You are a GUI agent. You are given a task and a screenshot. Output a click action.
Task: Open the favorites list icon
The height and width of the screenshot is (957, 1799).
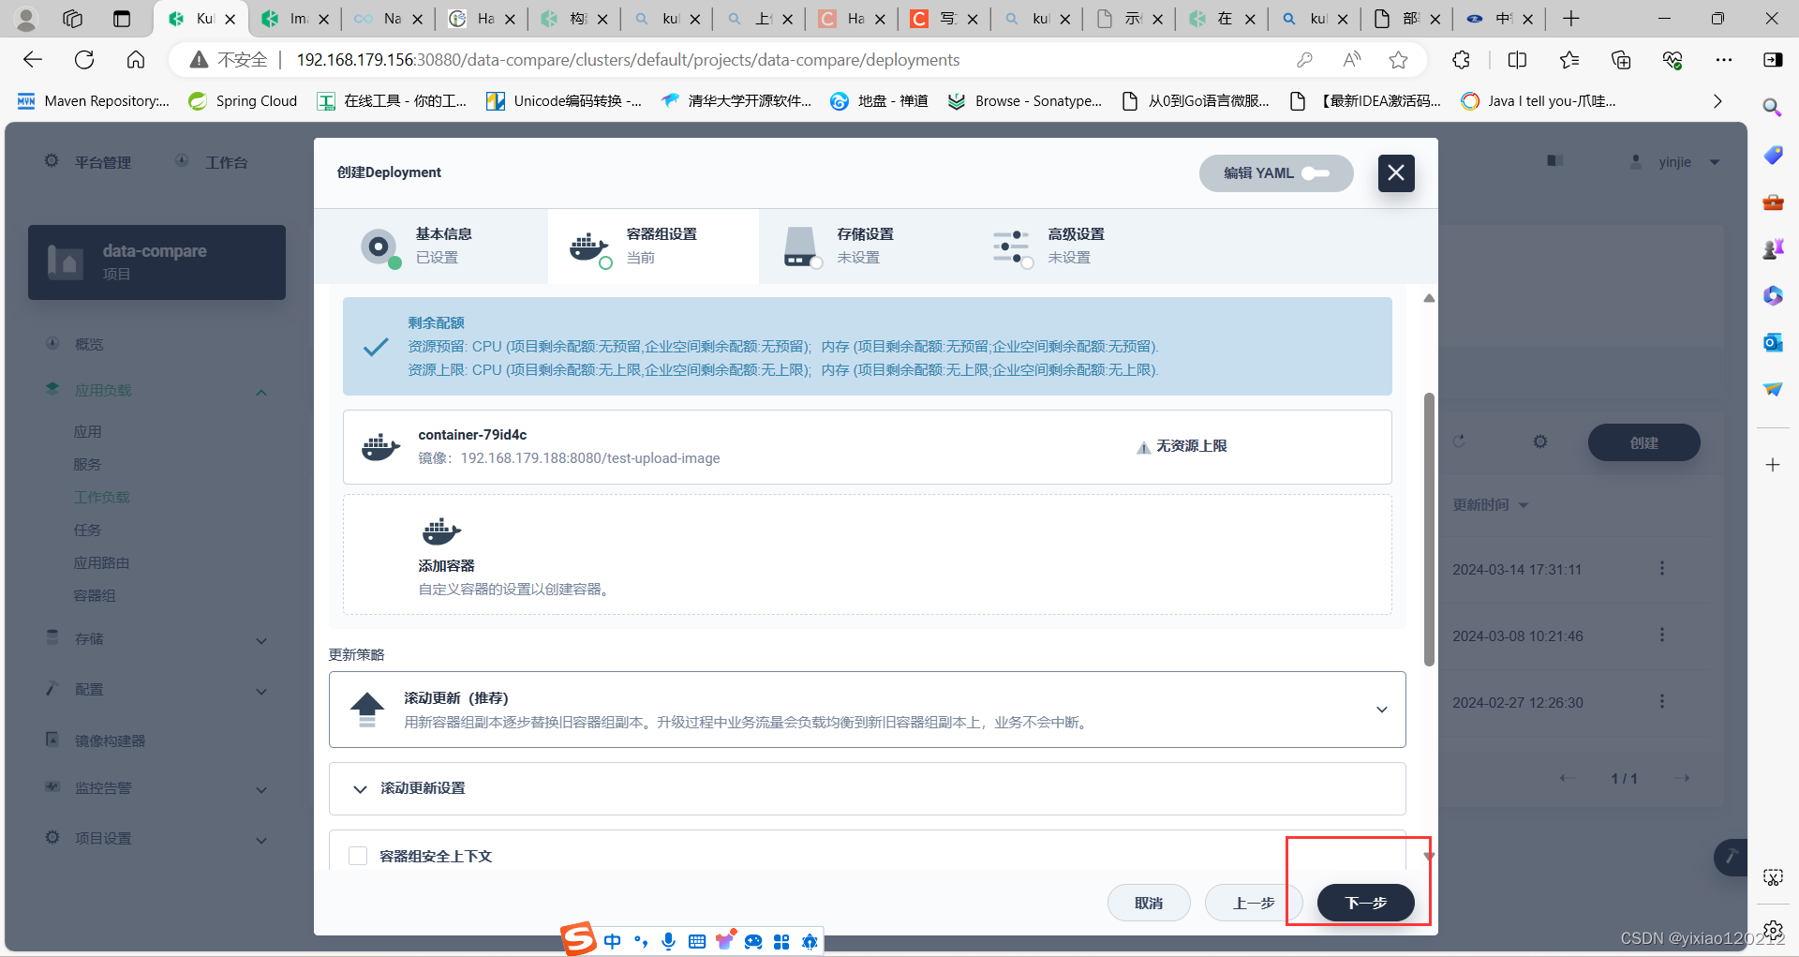(1569, 60)
